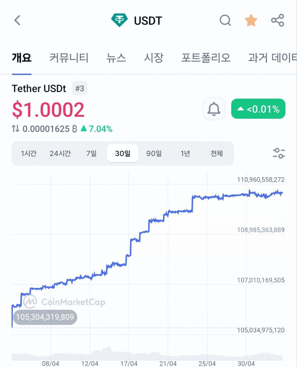Open the 뉴스 tab

click(x=116, y=58)
